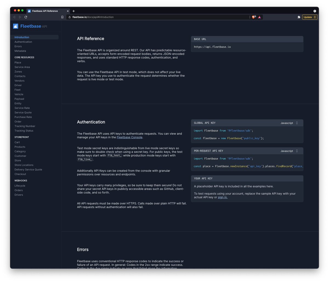Screen dimensions: 329x282
Task: Select Service Quote sidebar entry
Action: click(23, 113)
